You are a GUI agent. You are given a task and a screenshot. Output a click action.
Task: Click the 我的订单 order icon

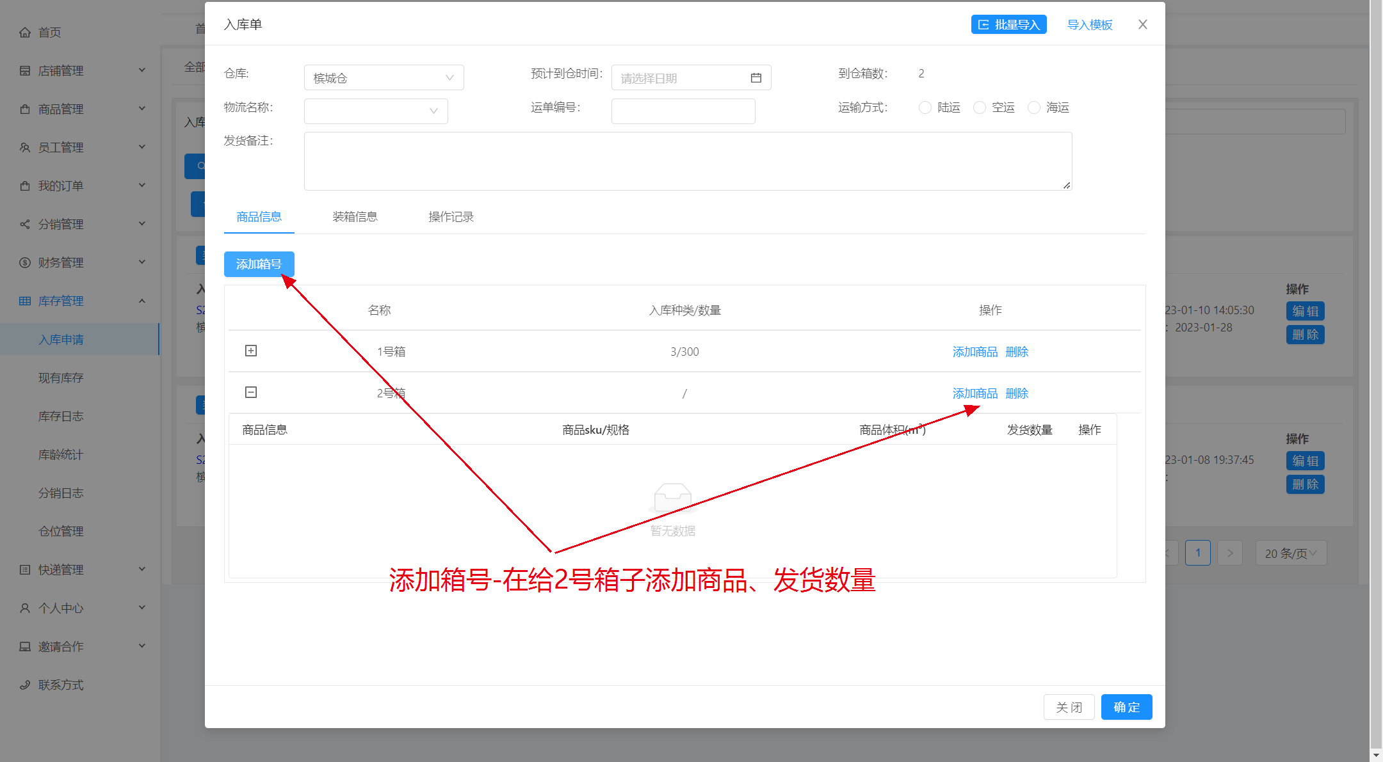click(25, 186)
